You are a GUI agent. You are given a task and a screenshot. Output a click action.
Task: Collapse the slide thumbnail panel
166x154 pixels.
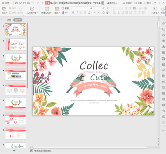coord(1,20)
